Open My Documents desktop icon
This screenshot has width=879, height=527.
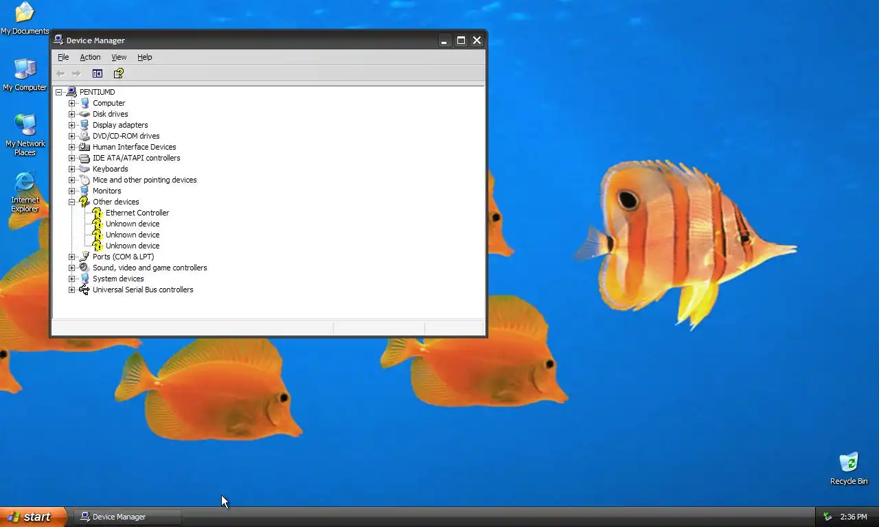click(25, 19)
